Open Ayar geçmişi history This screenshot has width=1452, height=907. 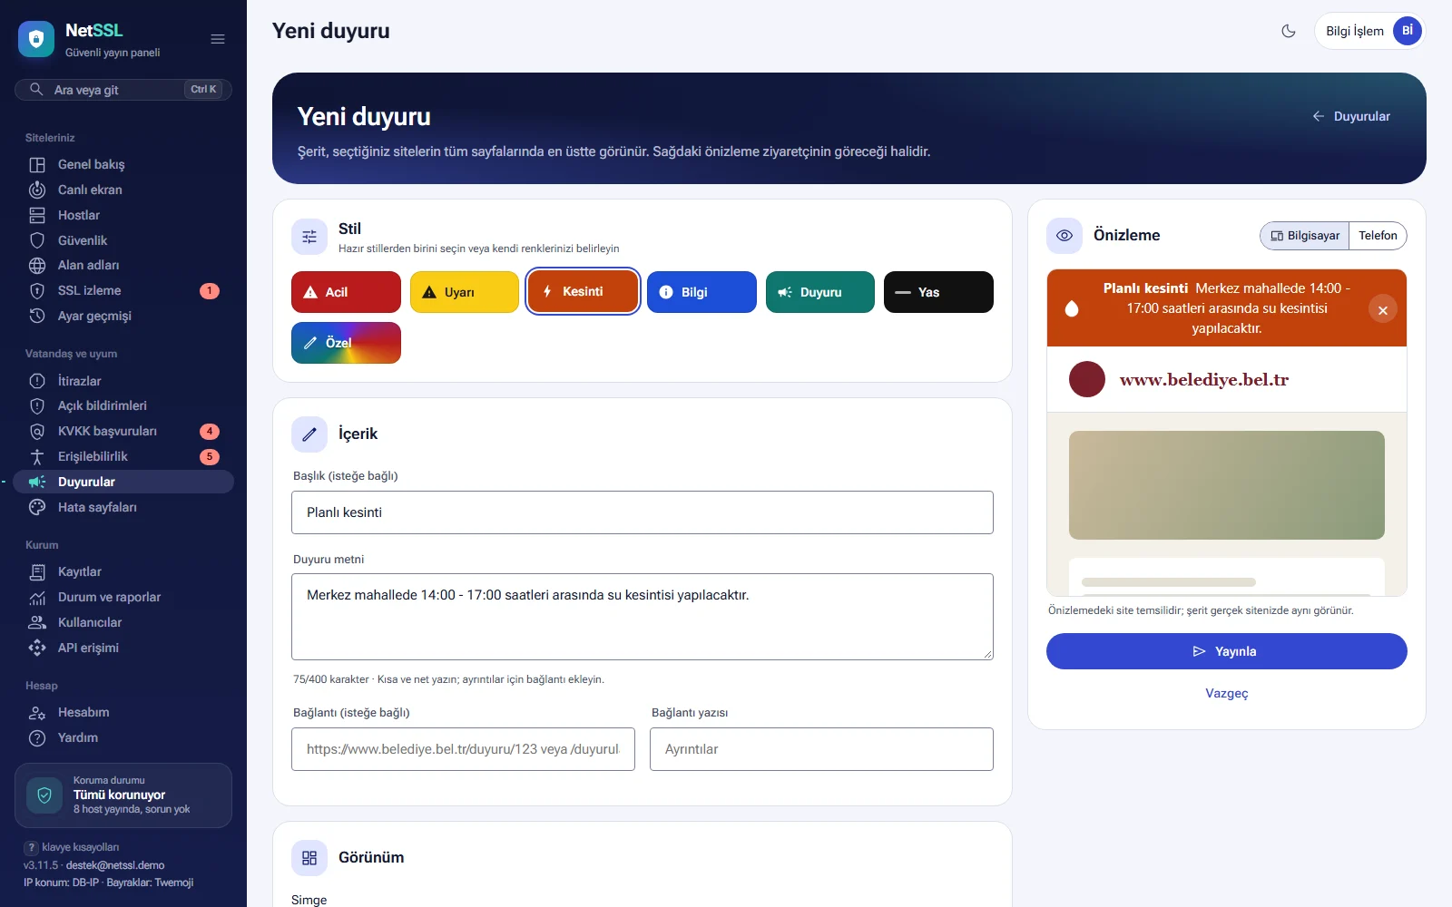[123, 316]
